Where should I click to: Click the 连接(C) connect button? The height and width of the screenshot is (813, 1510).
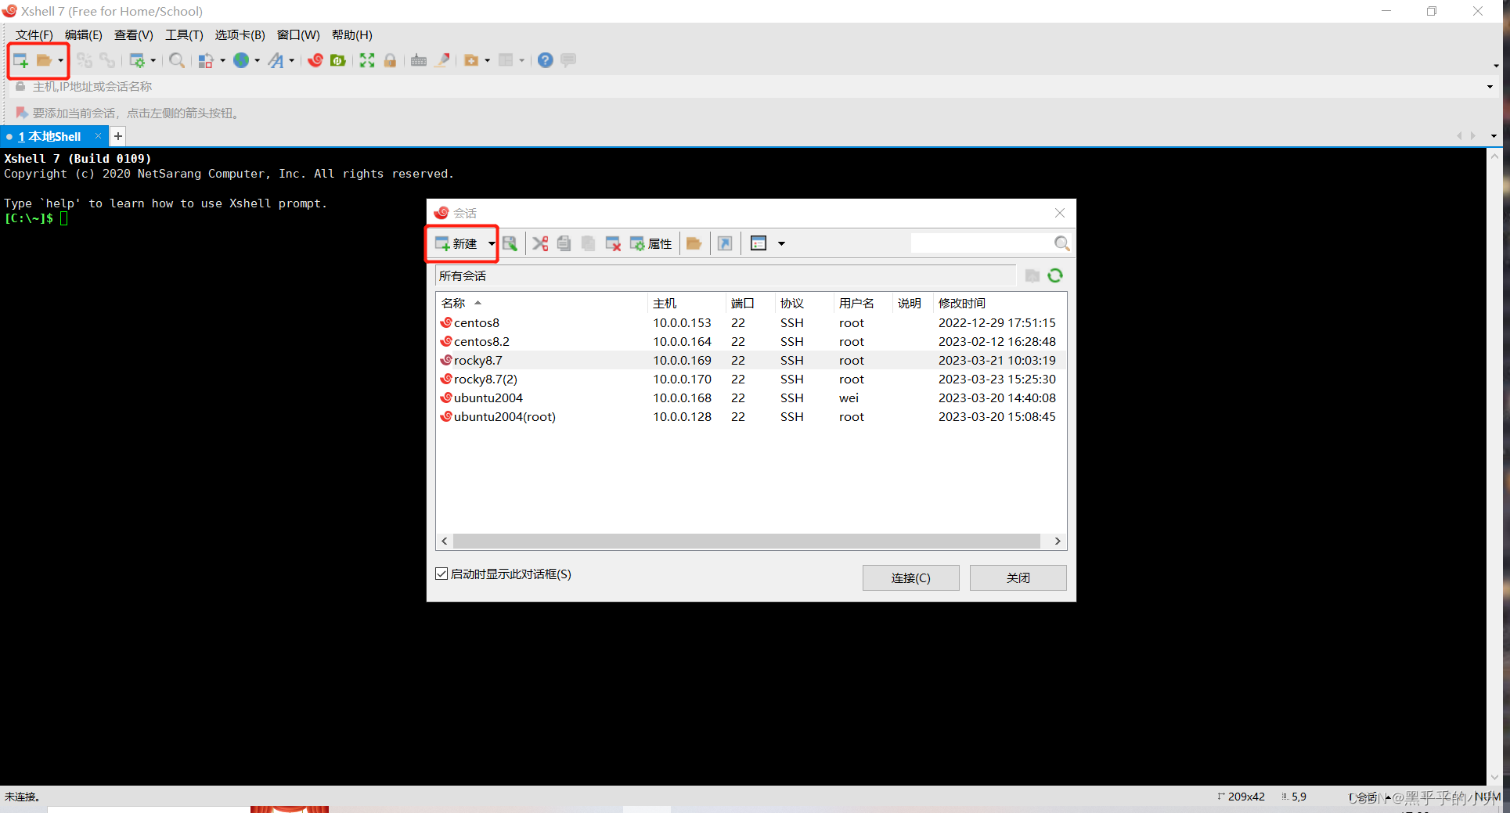point(910,577)
